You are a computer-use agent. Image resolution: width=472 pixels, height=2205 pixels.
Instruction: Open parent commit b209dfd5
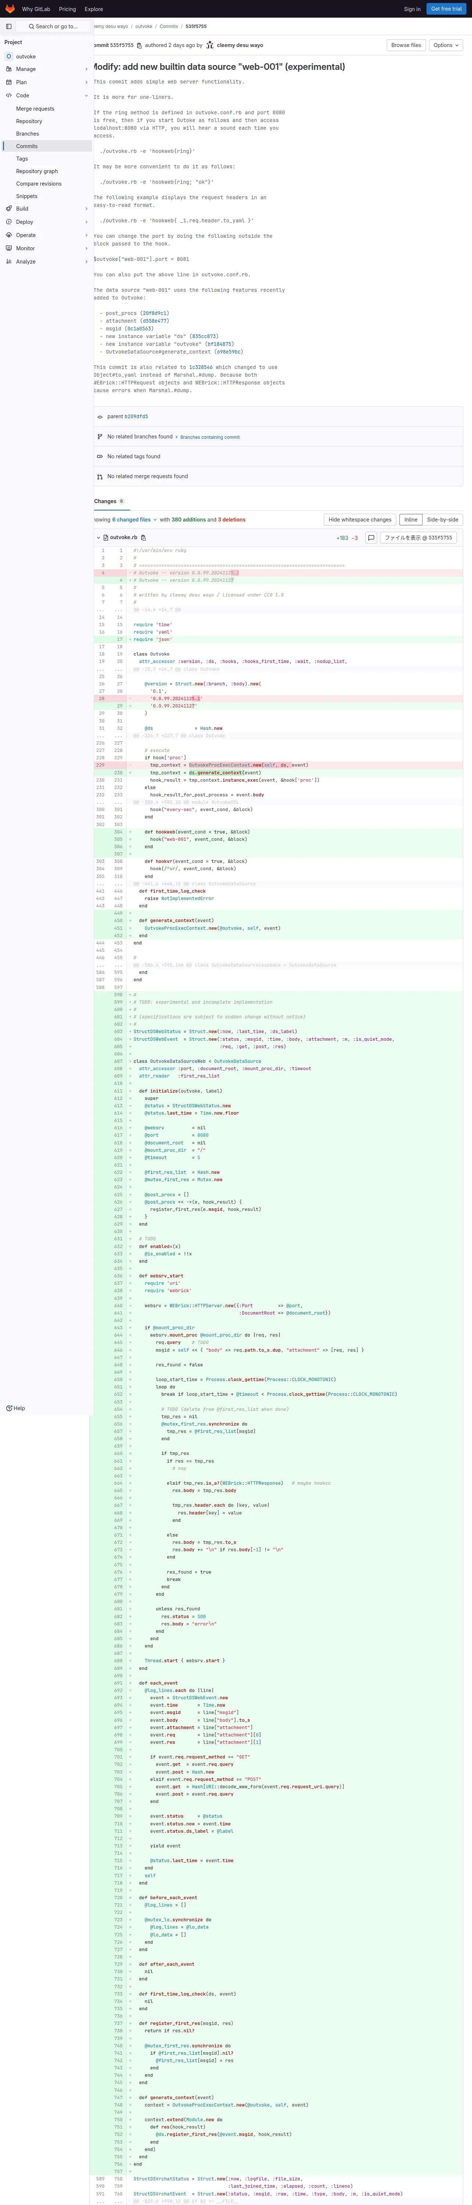click(136, 417)
